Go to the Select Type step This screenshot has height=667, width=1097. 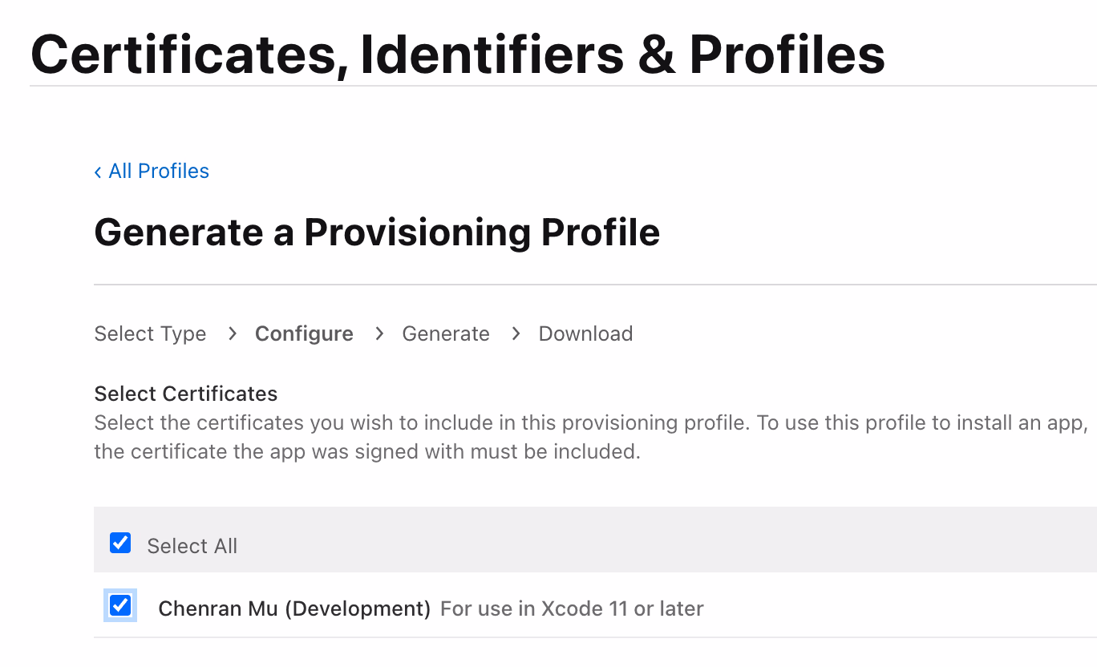pyautogui.click(x=150, y=333)
